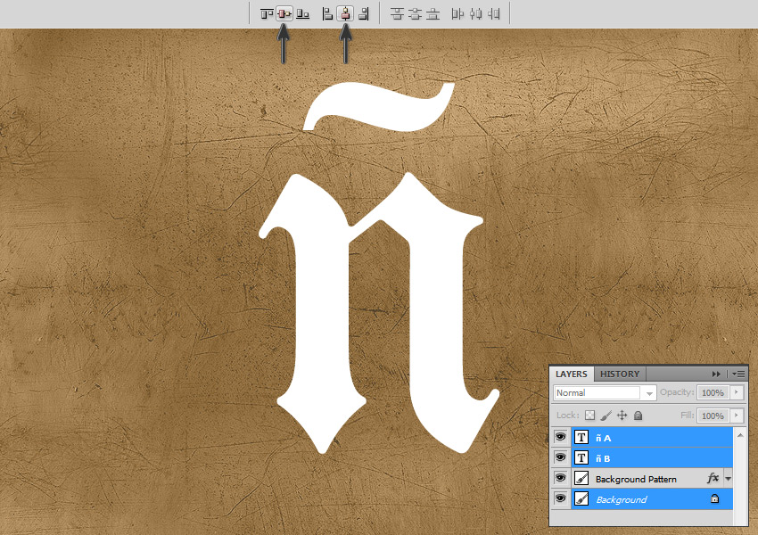The image size is (758, 535).
Task: Hide the Background layer
Action: click(x=560, y=498)
